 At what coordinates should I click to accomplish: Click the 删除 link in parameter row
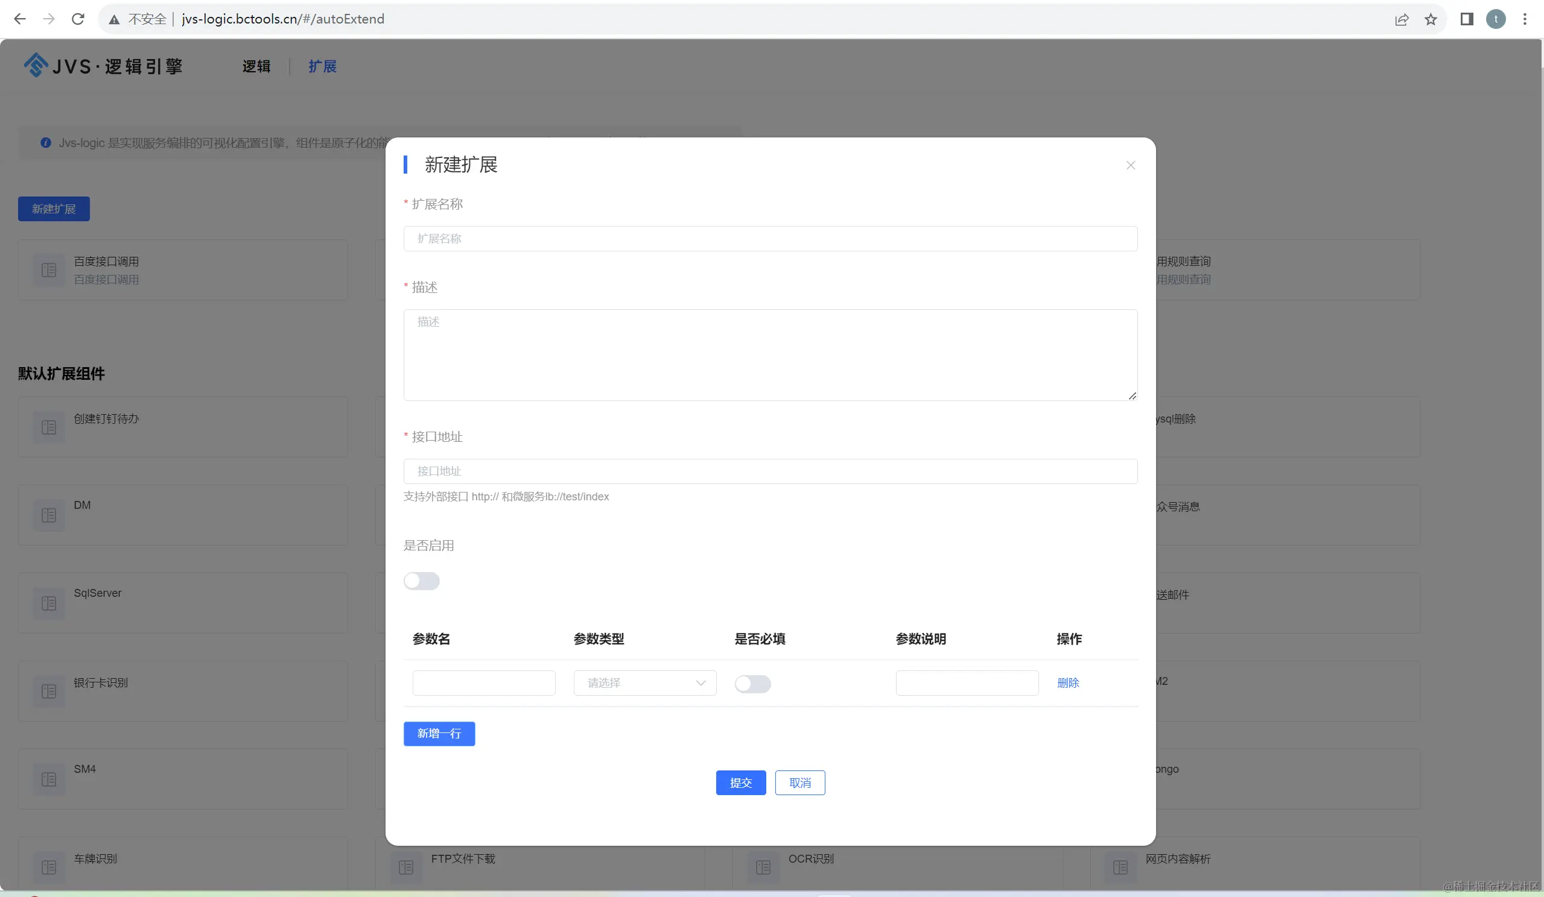1068,684
